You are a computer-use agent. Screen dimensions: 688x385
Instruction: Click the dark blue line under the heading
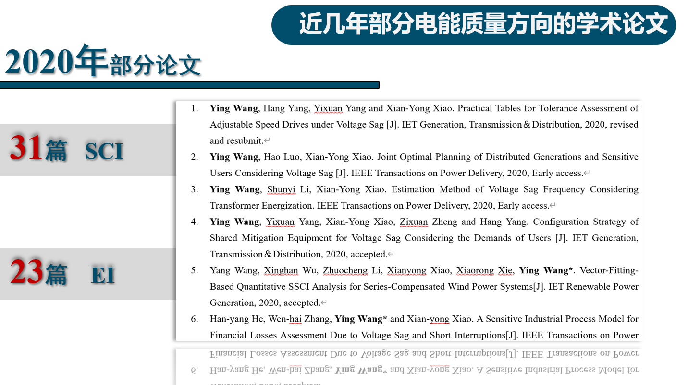coord(189,85)
